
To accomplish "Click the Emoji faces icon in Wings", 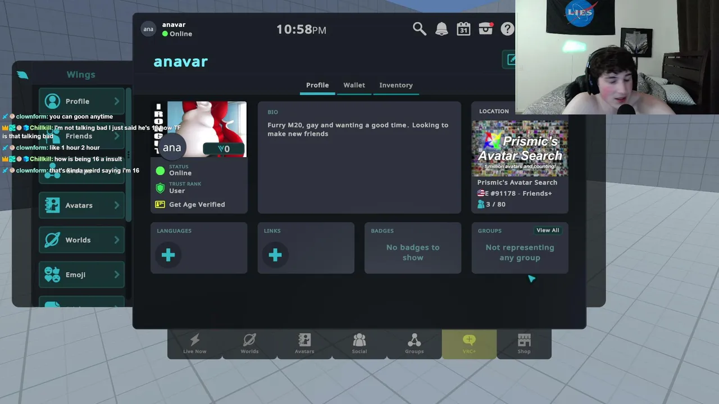I will tap(52, 274).
